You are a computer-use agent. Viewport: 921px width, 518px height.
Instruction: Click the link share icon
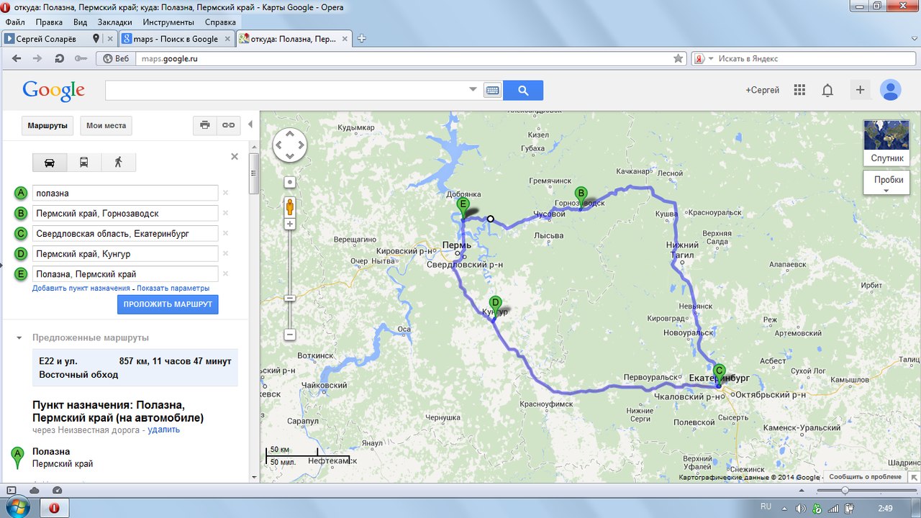click(x=228, y=125)
